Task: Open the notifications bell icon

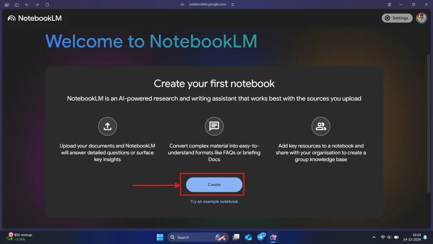Action: (x=425, y=237)
